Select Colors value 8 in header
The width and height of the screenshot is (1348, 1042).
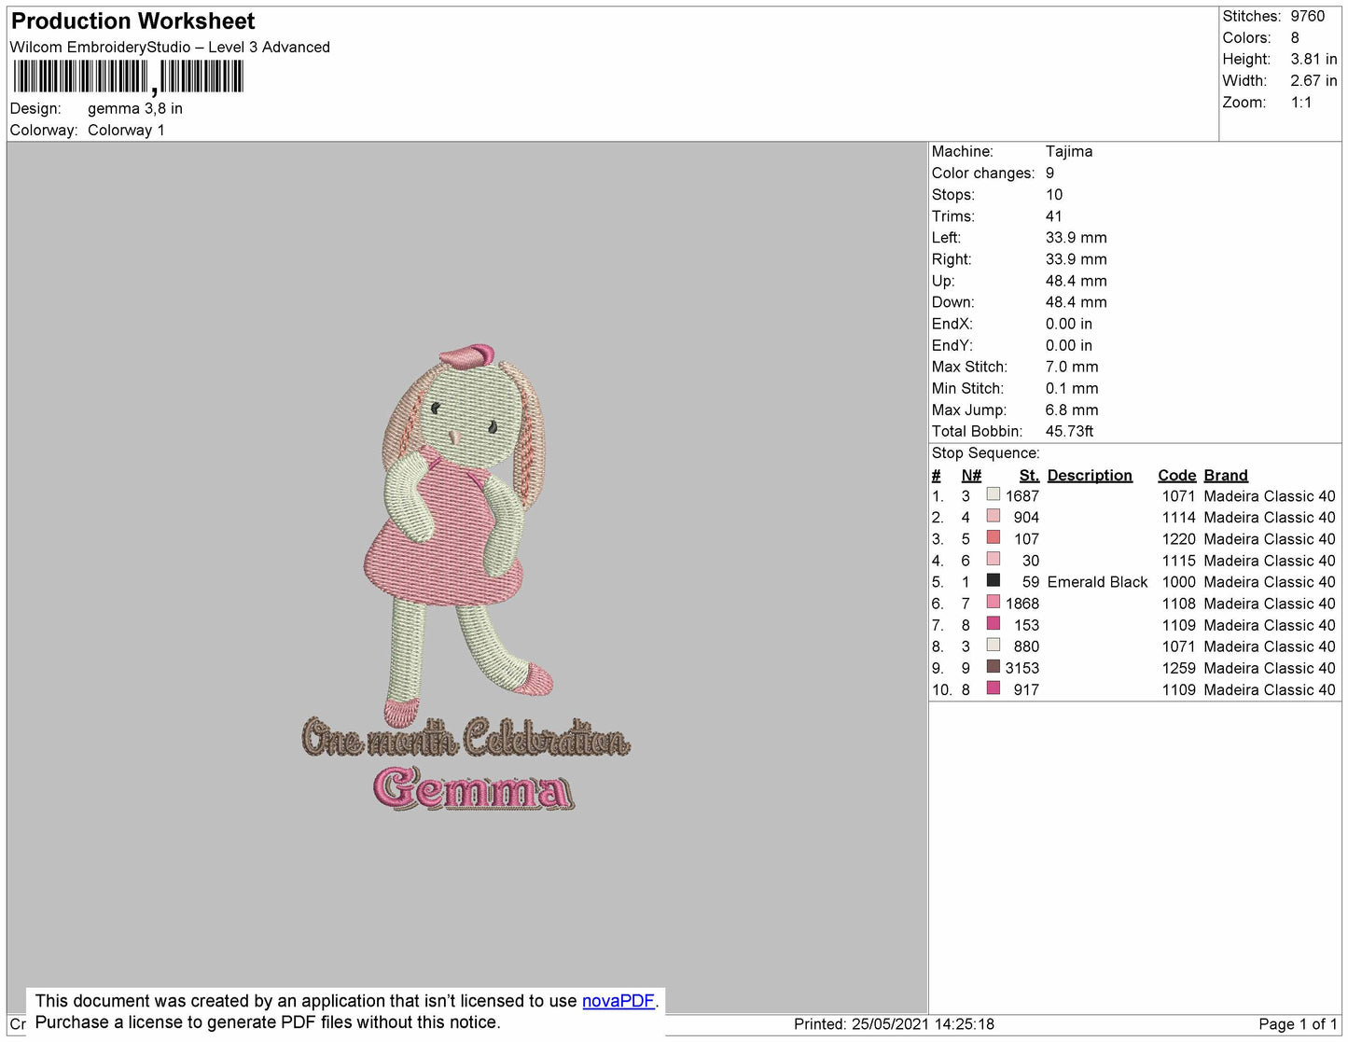click(1295, 37)
